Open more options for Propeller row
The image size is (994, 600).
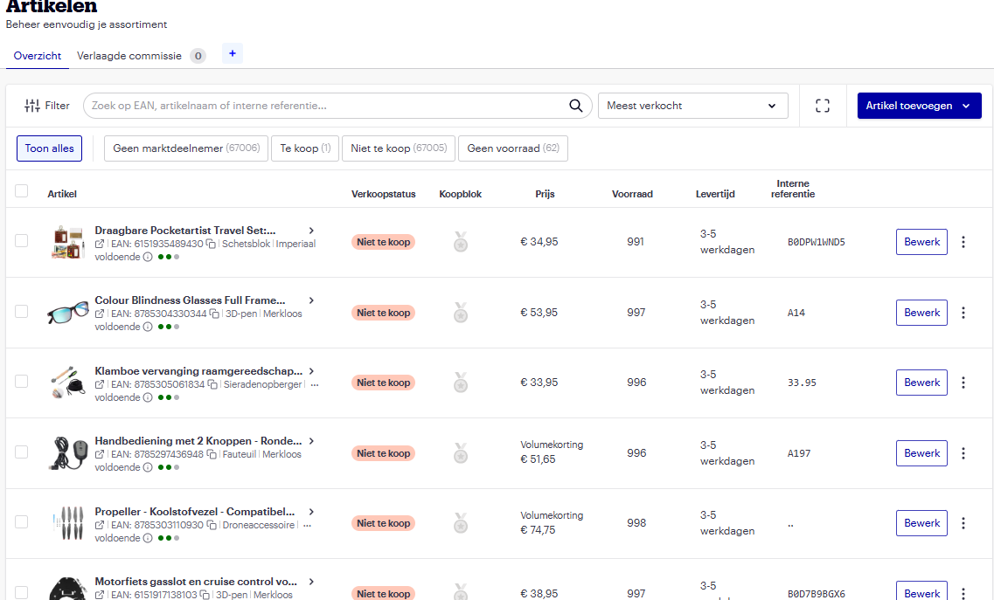(x=963, y=523)
